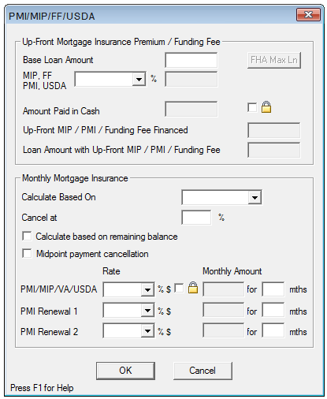Enable Calculate based on remaining balance

pos(27,236)
